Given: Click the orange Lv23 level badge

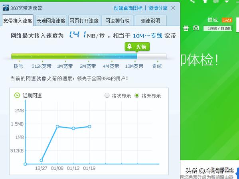Looking at the screenshot, I should tap(227, 20).
